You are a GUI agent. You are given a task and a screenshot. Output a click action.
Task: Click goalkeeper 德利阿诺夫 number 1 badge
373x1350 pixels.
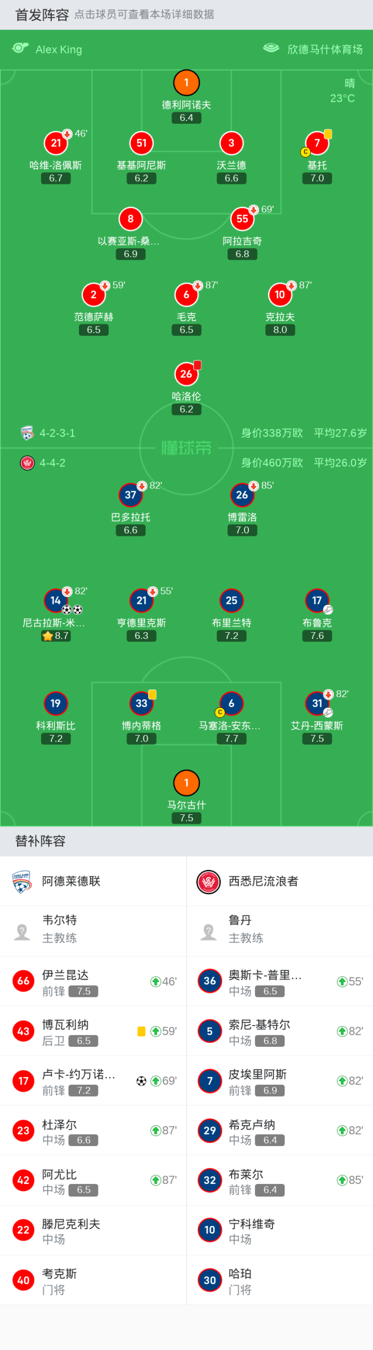(x=186, y=83)
